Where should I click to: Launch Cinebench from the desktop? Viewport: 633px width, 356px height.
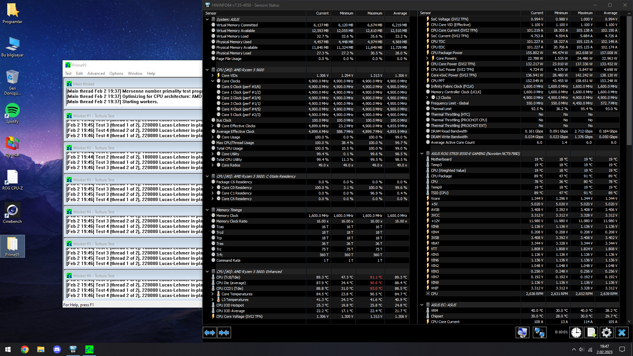[x=13, y=213]
